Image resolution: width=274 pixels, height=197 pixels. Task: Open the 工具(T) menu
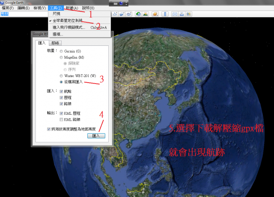click(x=56, y=8)
